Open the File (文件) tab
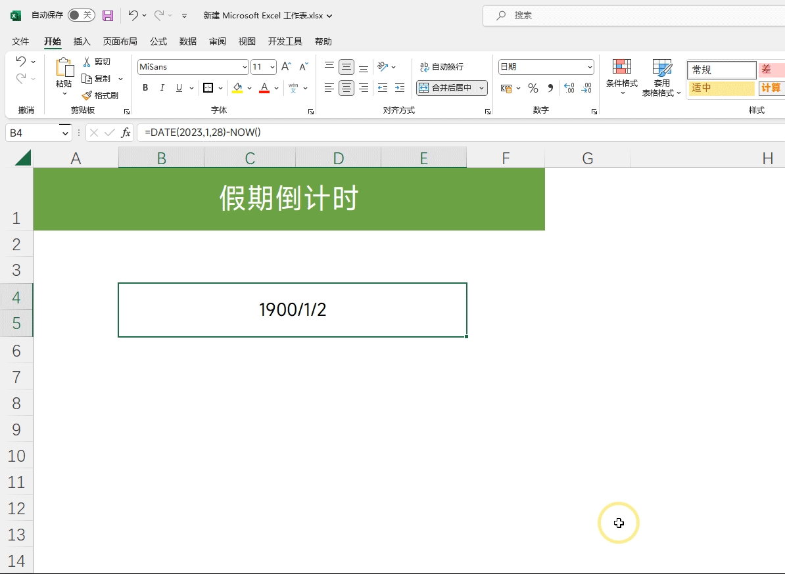The image size is (785, 574). (x=20, y=41)
